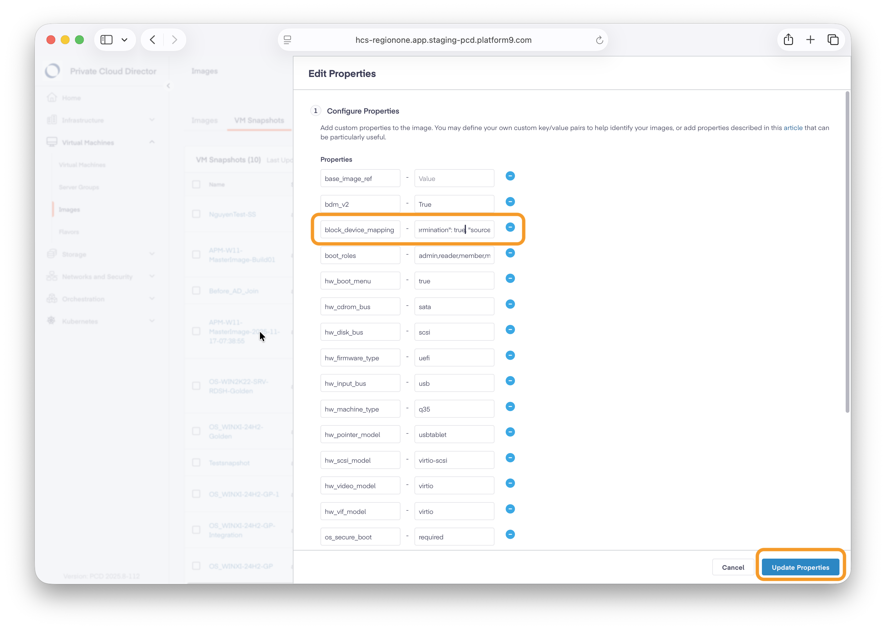Remove the base_image_ref property

coord(510,176)
